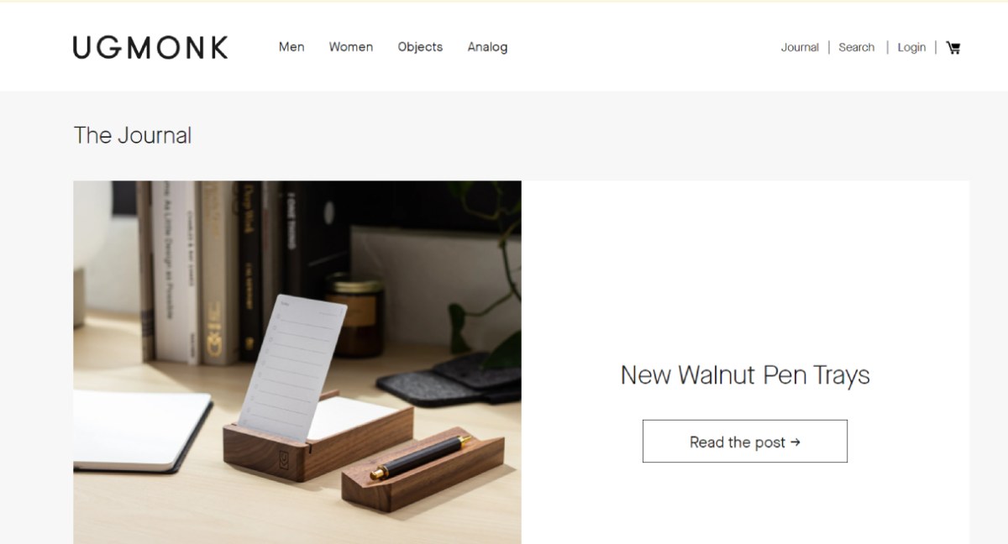Open the Journal link in header
This screenshot has height=544, width=1008.
pyautogui.click(x=800, y=48)
